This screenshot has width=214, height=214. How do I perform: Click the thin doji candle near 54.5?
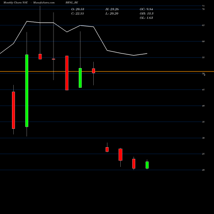pyautogui.click(x=53, y=59)
